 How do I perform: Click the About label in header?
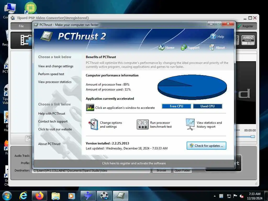coord(220,48)
